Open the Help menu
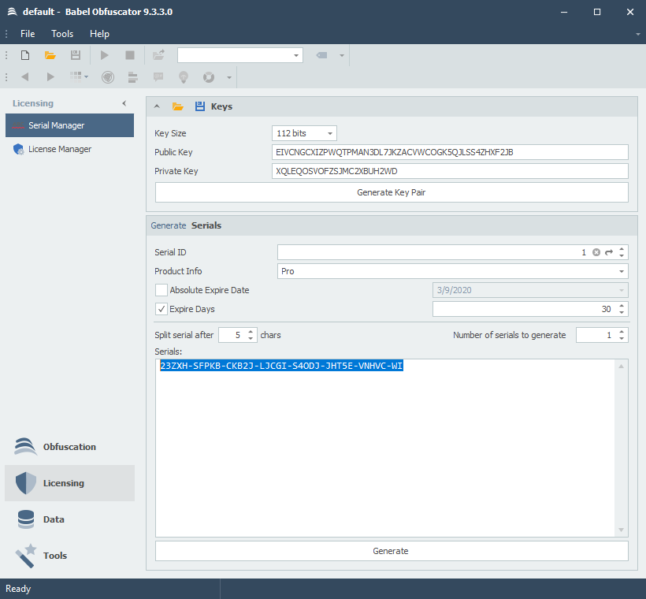 [x=100, y=34]
